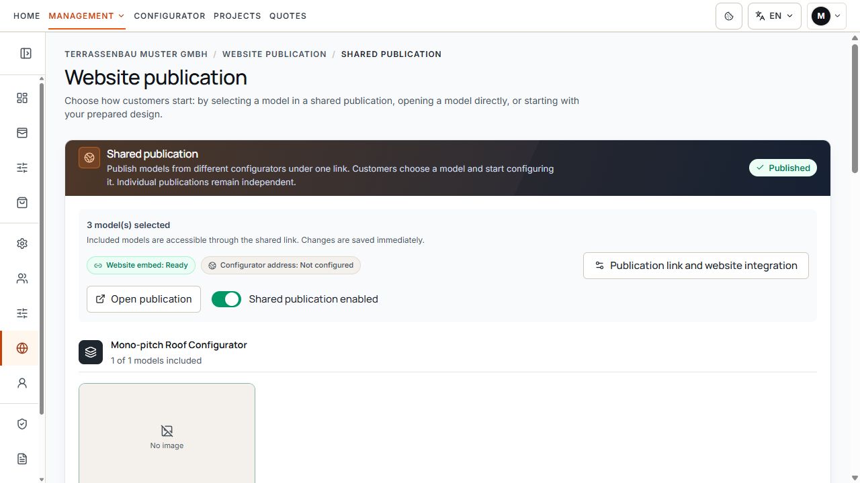This screenshot has height=483, width=860.
Task: Click the '1 of 1 models included' text
Action: coord(157,360)
